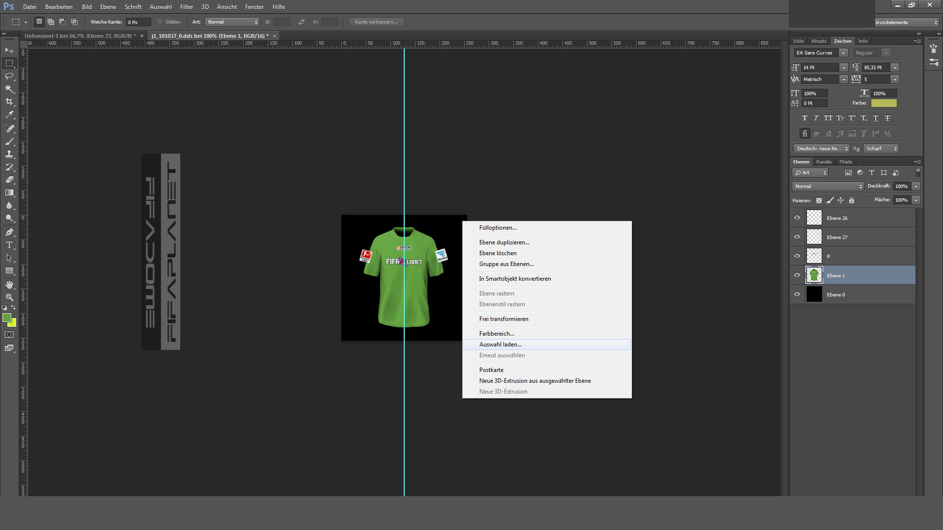
Task: Choose Frei transformieren from context menu
Action: pos(547,319)
